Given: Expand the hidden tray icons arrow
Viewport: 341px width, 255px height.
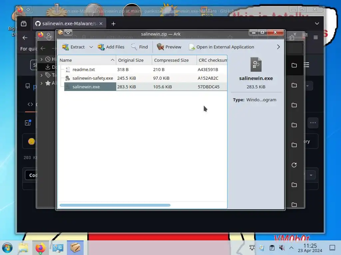Looking at the screenshot, I should (x=291, y=248).
